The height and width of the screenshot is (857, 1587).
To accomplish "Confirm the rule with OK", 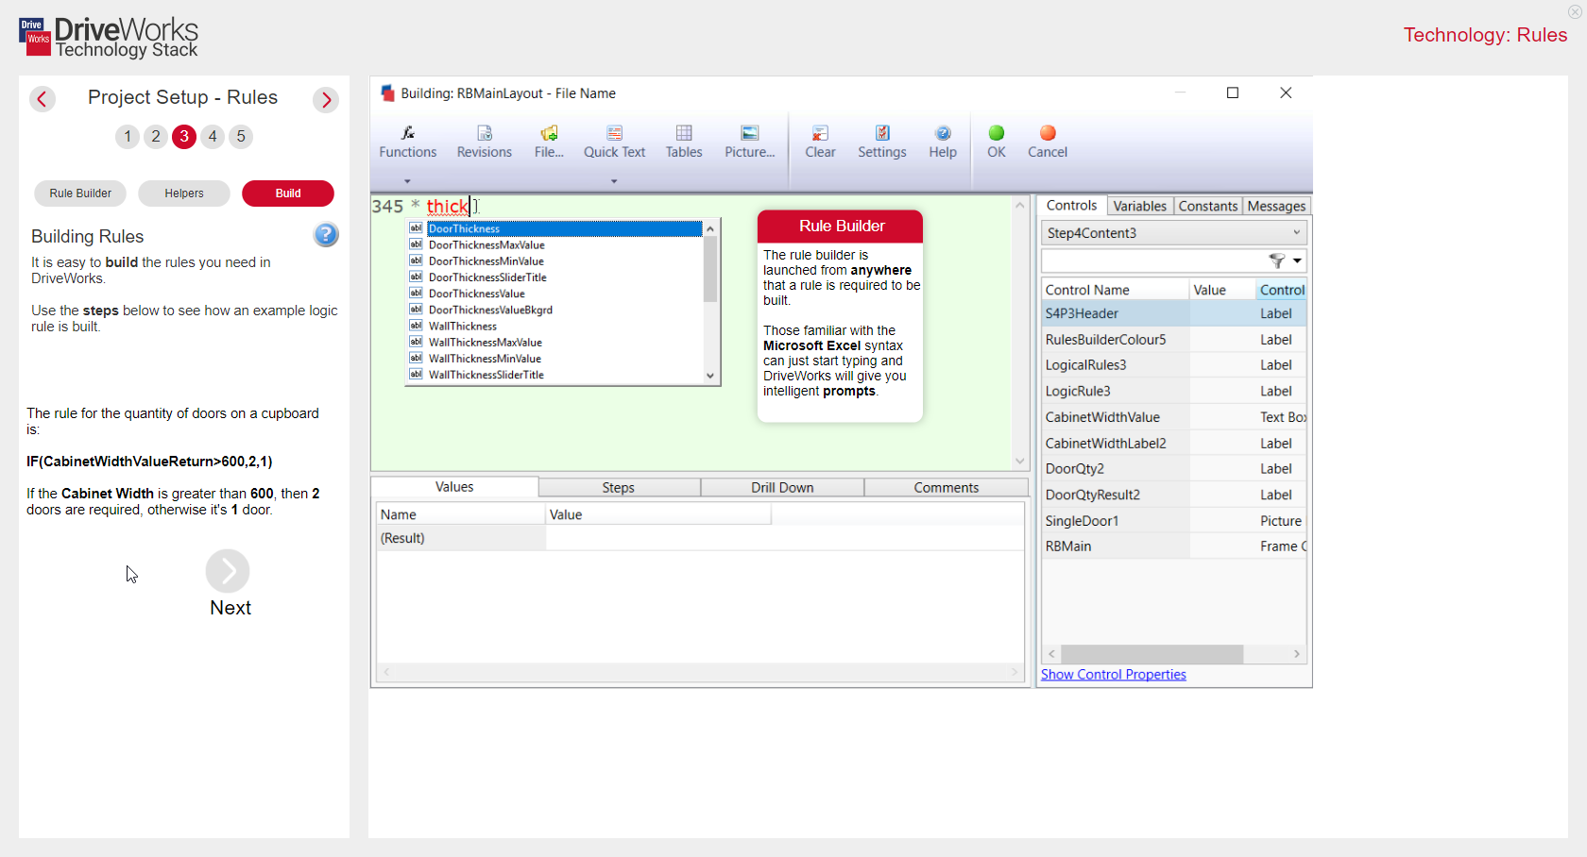I will click(996, 142).
